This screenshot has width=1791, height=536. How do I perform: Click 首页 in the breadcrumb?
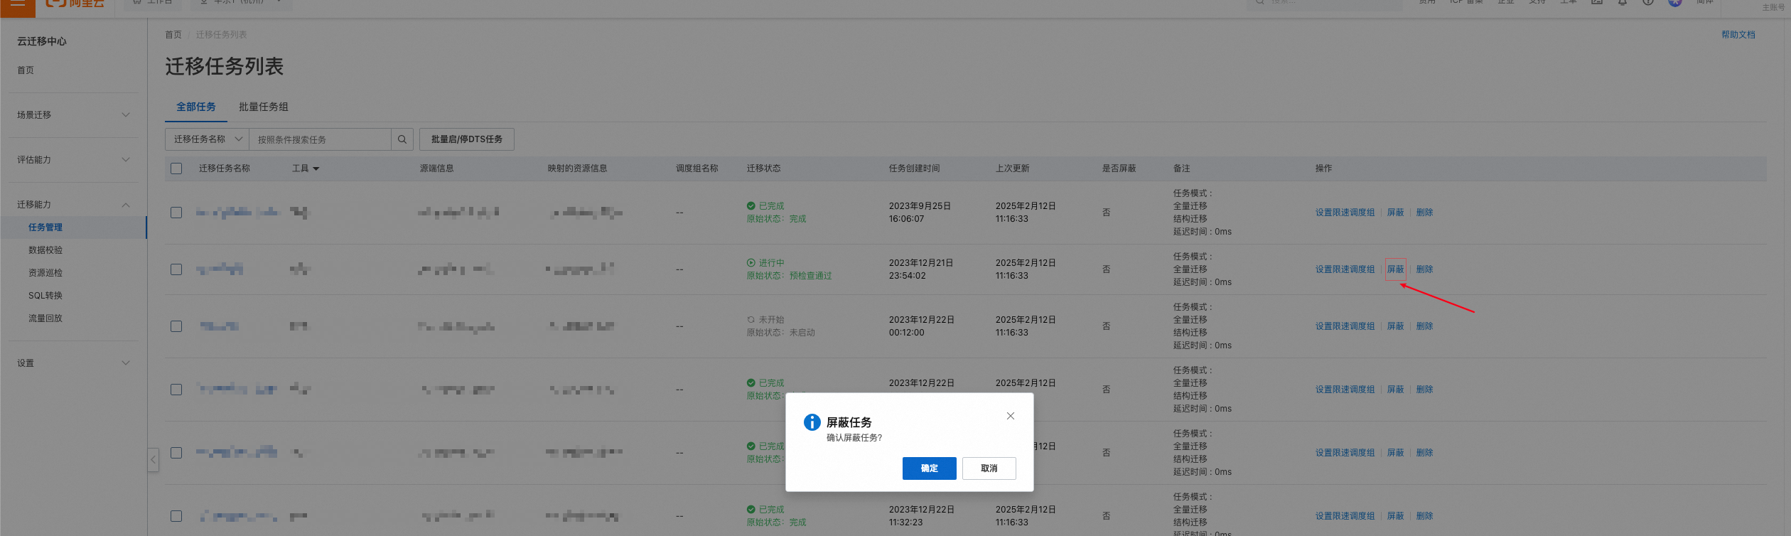(173, 35)
